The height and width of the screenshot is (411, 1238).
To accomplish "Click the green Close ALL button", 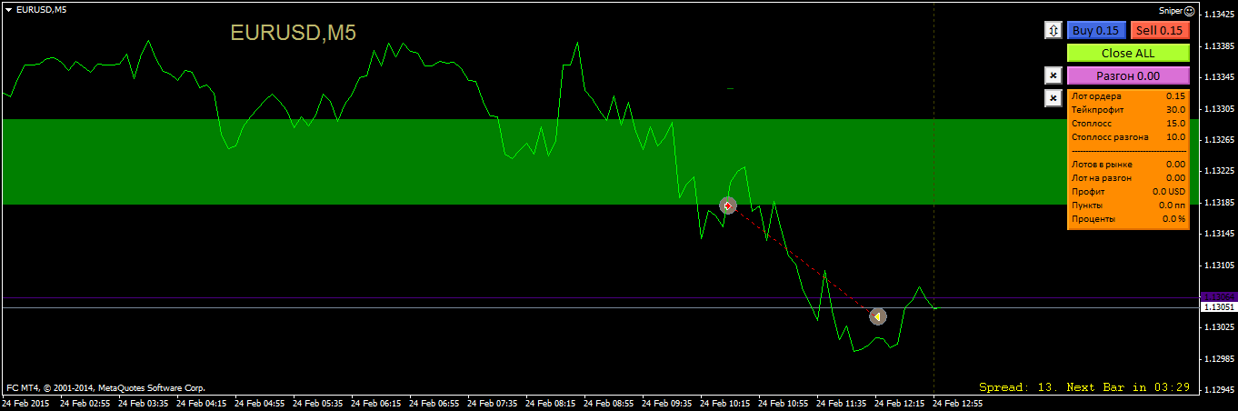I will click(1128, 53).
